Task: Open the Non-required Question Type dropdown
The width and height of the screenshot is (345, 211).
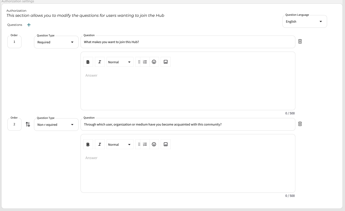Action: [56, 124]
